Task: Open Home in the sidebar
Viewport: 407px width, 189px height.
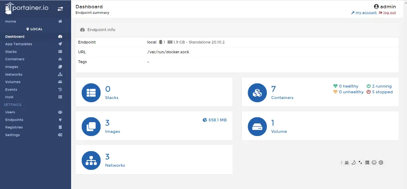Action: [x=11, y=21]
